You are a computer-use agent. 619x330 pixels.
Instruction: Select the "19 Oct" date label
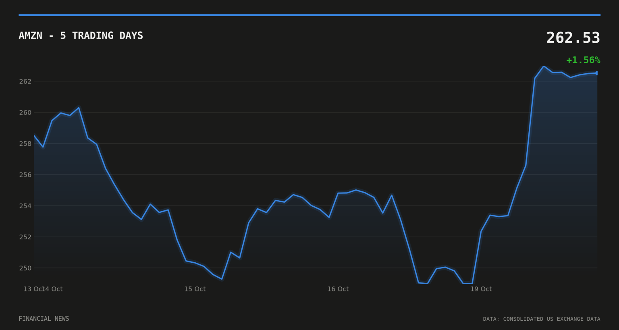481,289
